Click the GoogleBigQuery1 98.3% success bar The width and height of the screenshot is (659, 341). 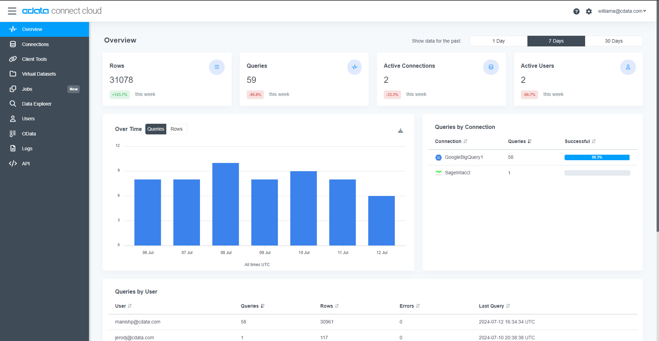[x=597, y=157]
